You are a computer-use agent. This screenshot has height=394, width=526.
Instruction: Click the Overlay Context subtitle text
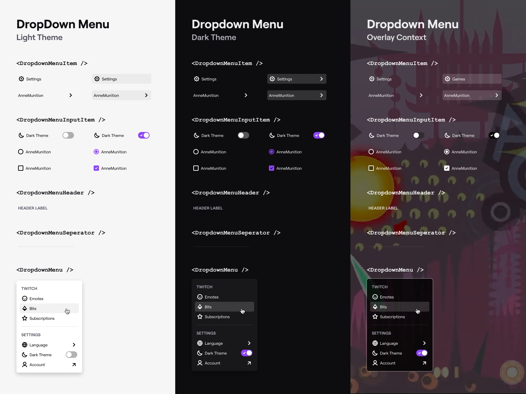point(396,37)
